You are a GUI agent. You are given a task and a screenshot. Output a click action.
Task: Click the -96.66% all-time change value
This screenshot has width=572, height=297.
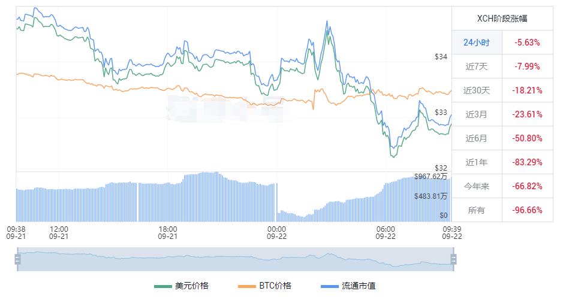[x=527, y=210]
